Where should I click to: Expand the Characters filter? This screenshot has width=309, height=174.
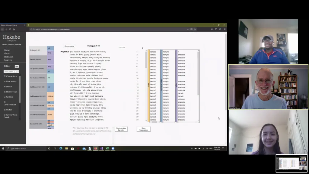[10, 76]
